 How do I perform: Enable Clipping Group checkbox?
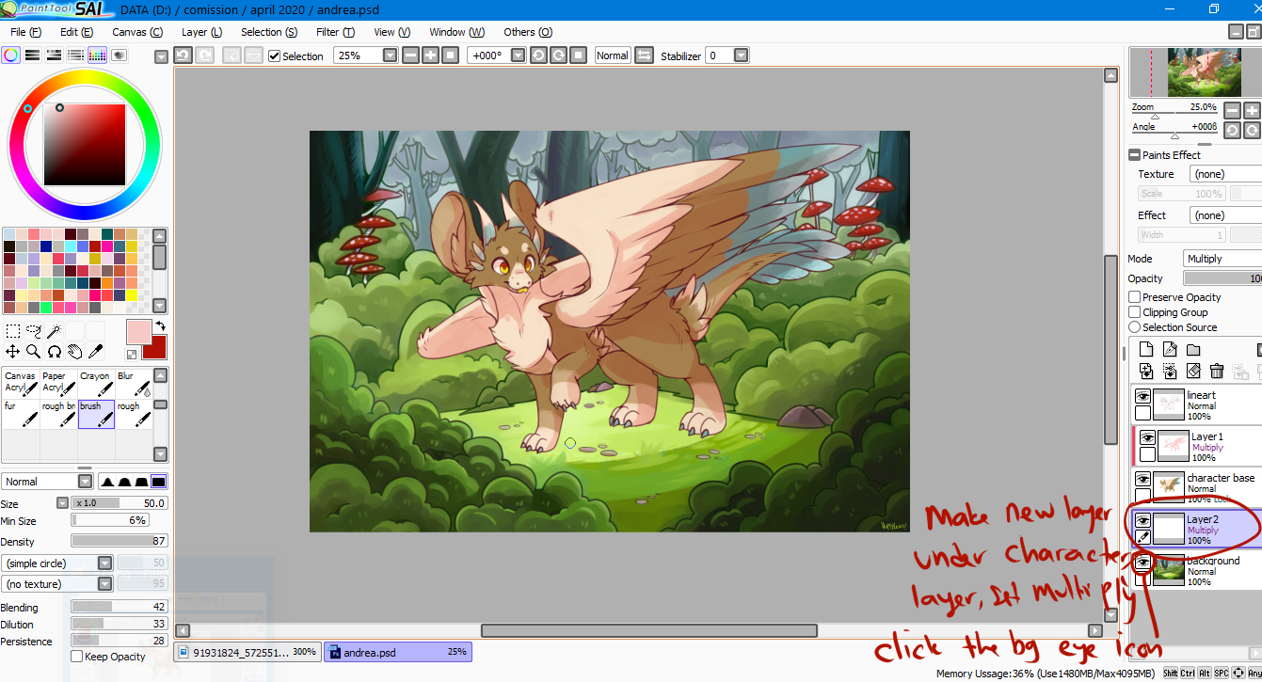pyautogui.click(x=1135, y=312)
